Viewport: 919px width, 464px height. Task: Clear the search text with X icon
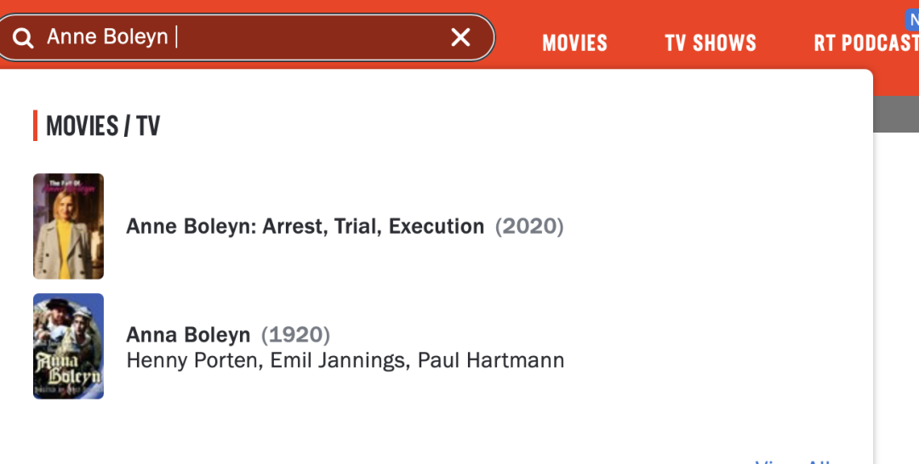point(460,37)
